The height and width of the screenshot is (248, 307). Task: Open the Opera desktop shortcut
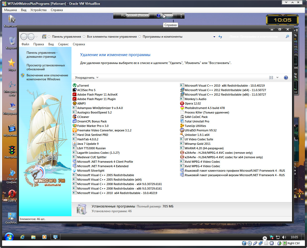pyautogui.click(x=12, y=196)
